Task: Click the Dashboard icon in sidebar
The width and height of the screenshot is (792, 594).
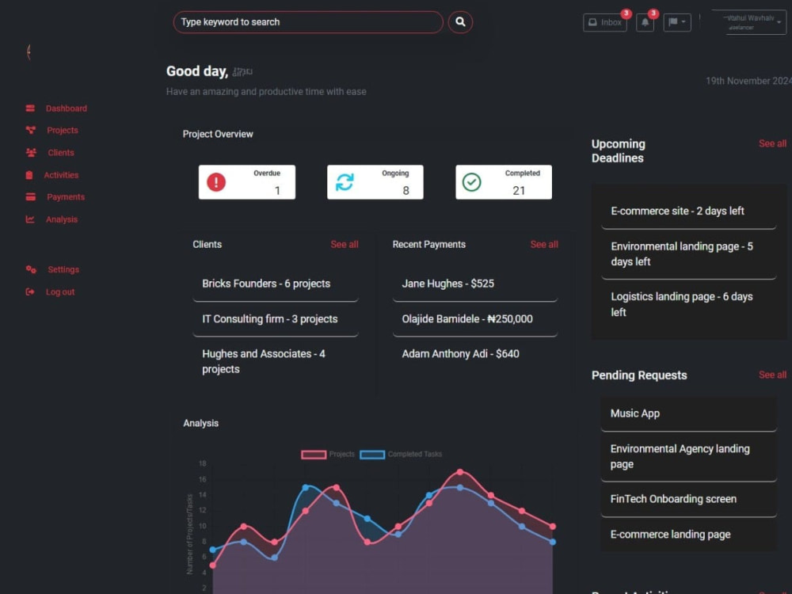Action: click(30, 109)
